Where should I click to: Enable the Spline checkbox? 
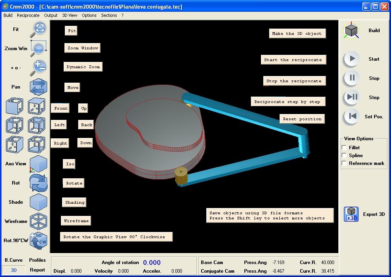pos(344,156)
